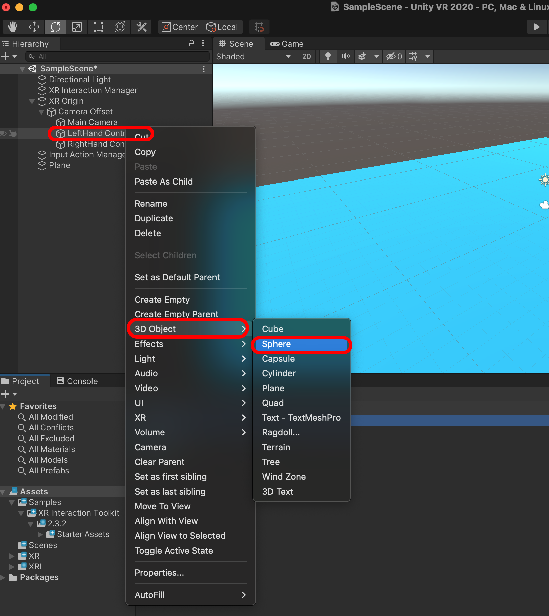This screenshot has width=549, height=616.
Task: Choose Copy from context menu
Action: (190, 152)
